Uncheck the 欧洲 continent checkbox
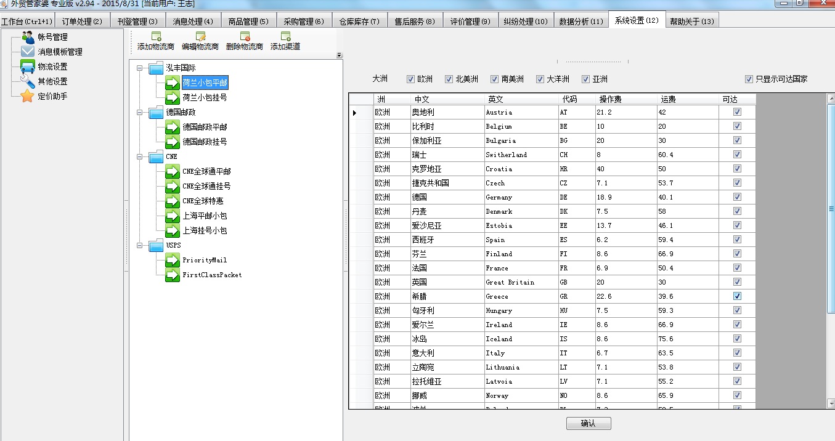The width and height of the screenshot is (835, 441). pyautogui.click(x=410, y=79)
